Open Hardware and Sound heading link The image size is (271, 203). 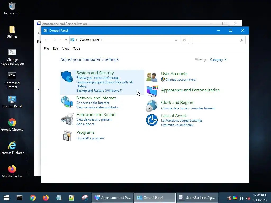[x=96, y=115]
